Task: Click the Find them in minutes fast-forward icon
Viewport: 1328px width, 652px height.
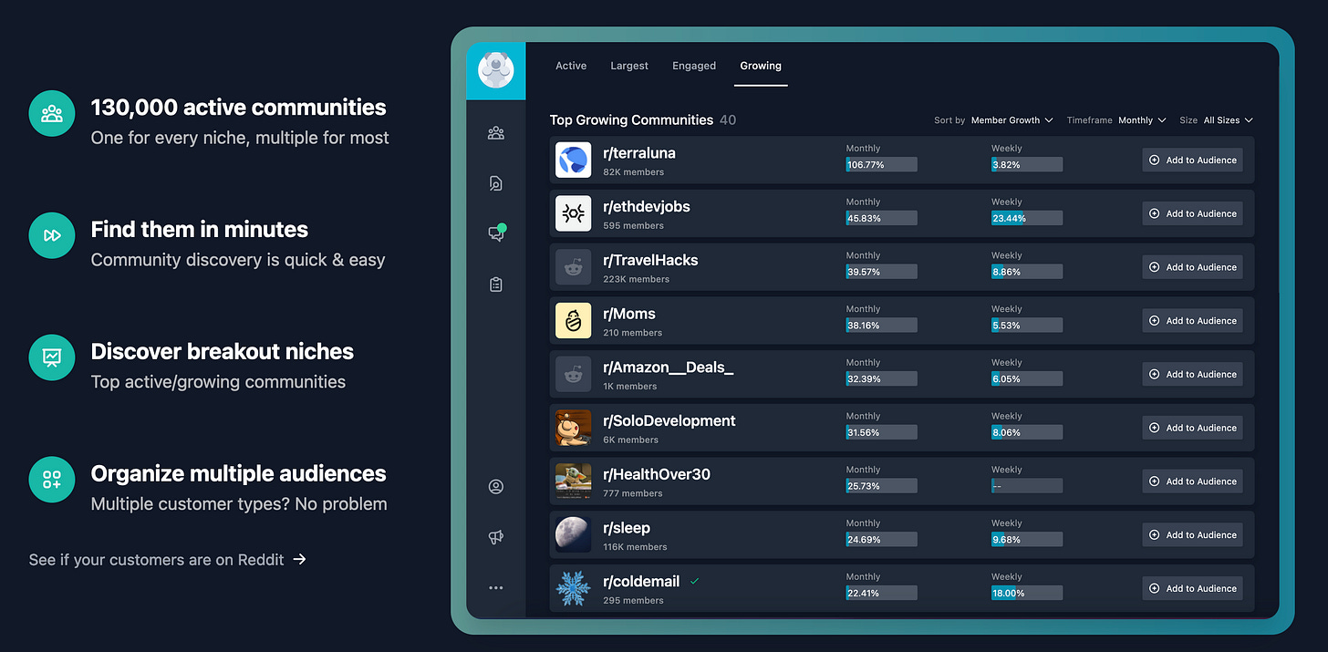Action: tap(52, 236)
